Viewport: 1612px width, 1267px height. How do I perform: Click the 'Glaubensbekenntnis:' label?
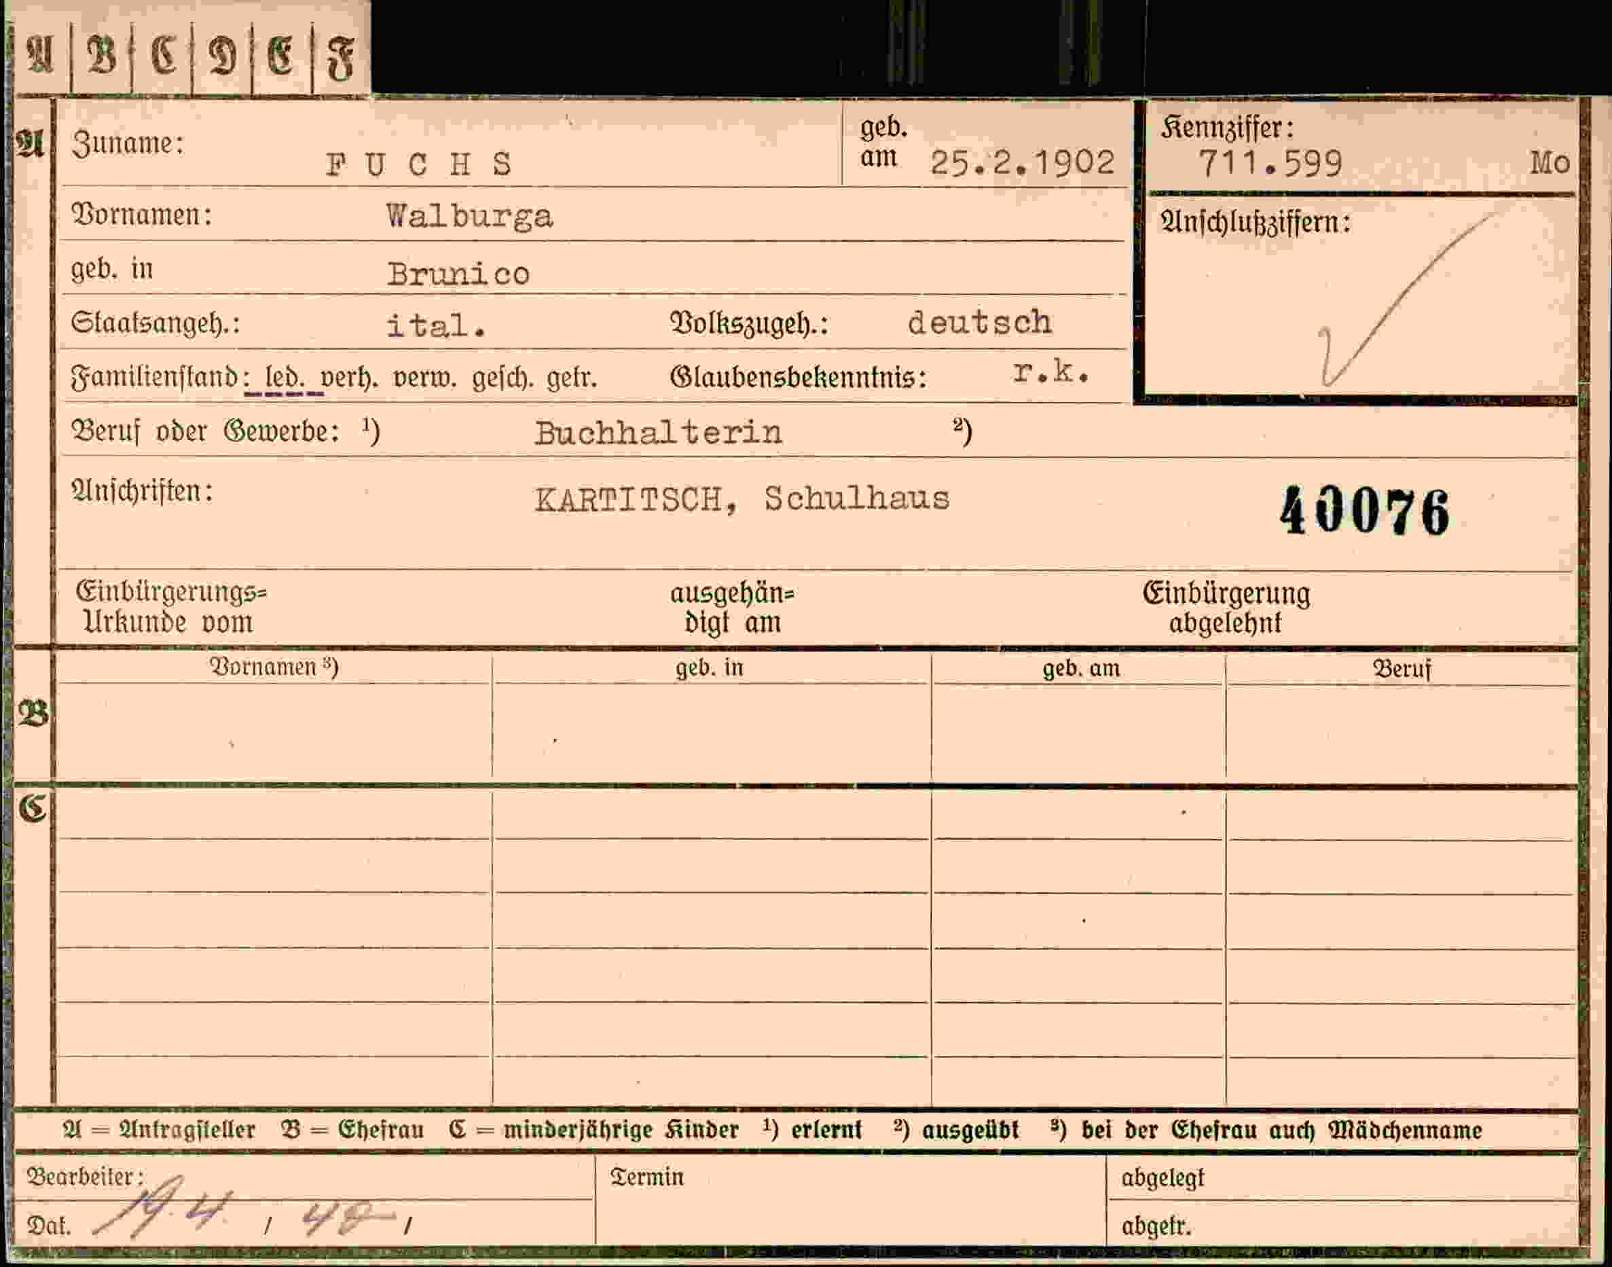[799, 378]
